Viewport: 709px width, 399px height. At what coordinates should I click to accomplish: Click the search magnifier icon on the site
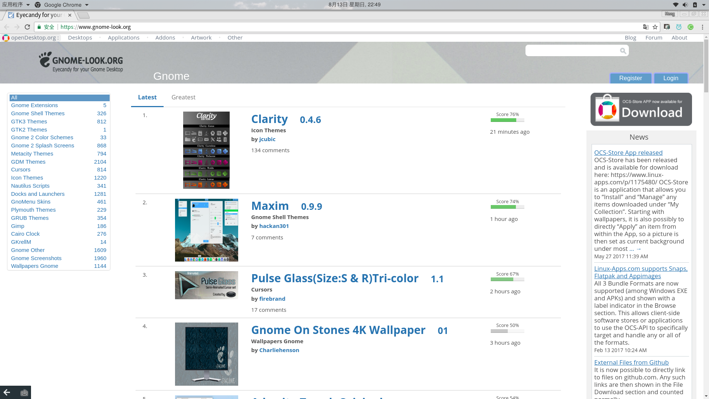tap(623, 51)
